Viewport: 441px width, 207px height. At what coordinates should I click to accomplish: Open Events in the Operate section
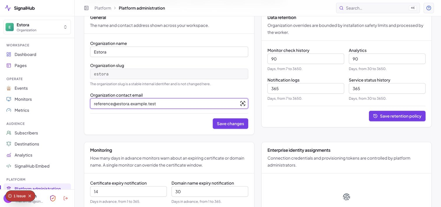click(37, 88)
